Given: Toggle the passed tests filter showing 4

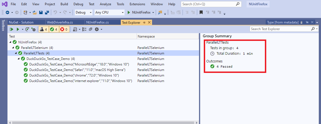Looking at the screenshot, I should [x=54, y=30].
